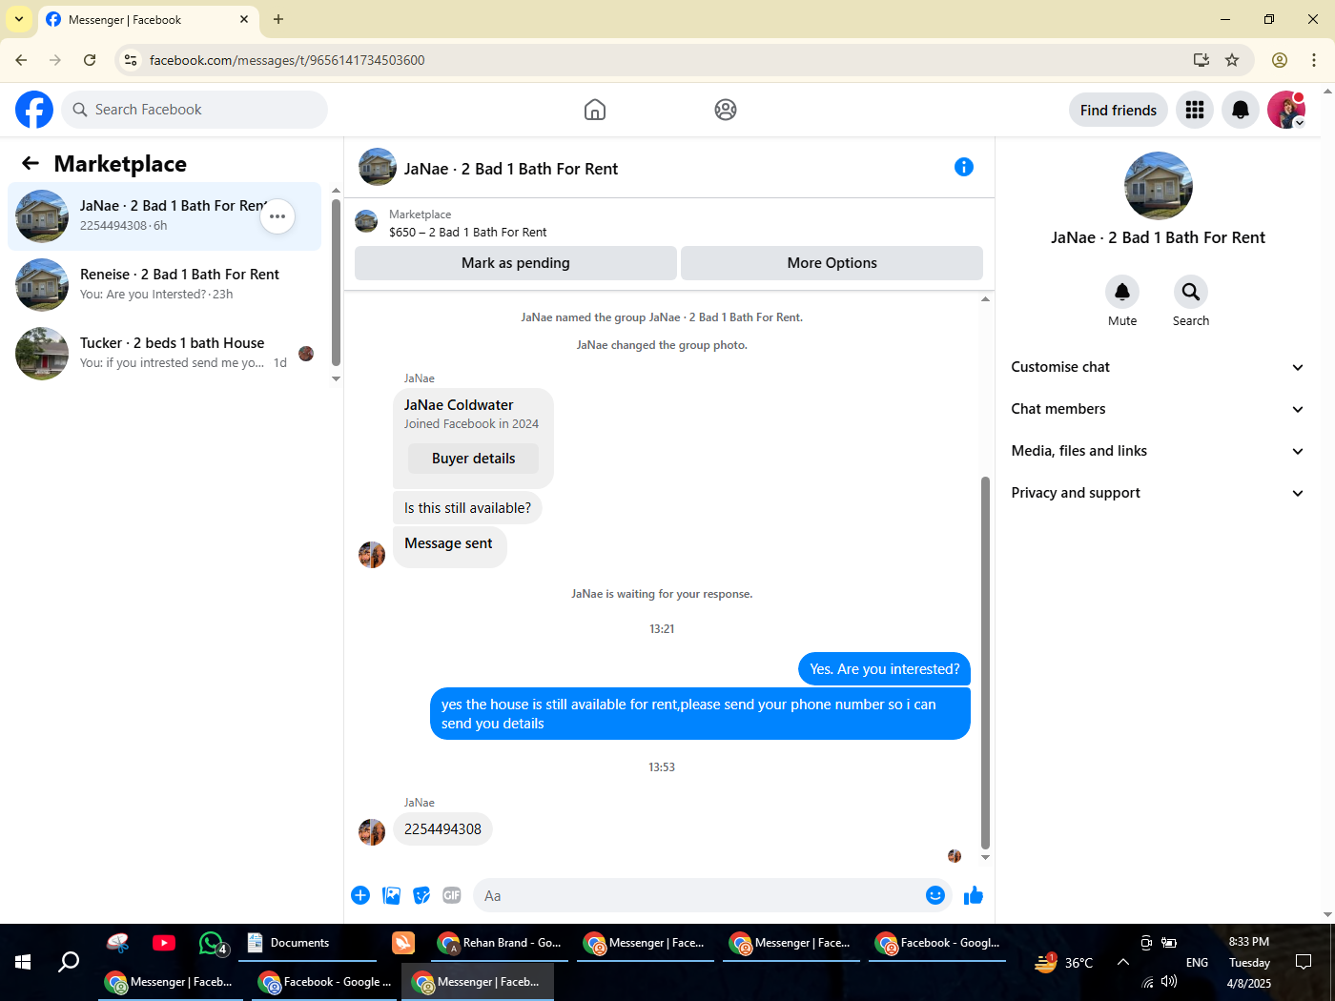Choose a GIF with the GIF icon
1335x1001 pixels.
click(452, 895)
